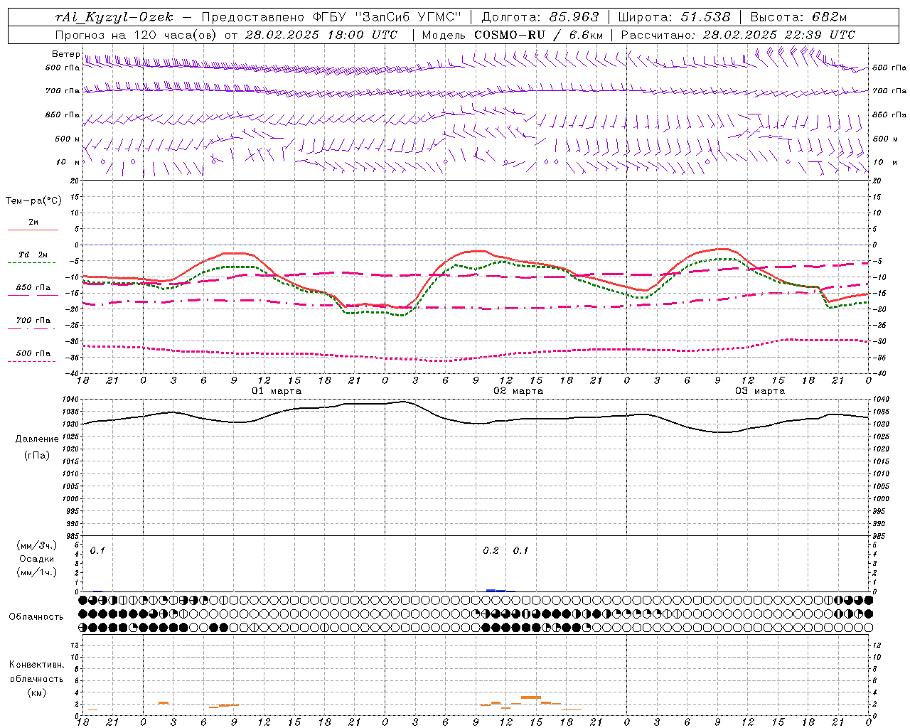The height and width of the screenshot is (728, 910).
Task: Click the Долгота: 85.963 value
Action: [x=540, y=17]
